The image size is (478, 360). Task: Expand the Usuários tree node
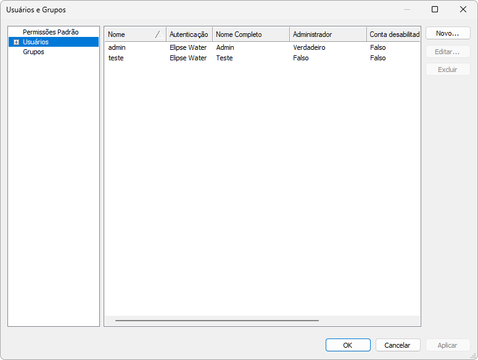[x=16, y=42]
